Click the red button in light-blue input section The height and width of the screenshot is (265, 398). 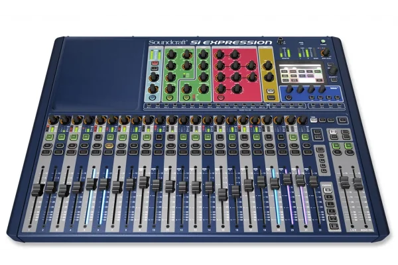click(x=154, y=63)
